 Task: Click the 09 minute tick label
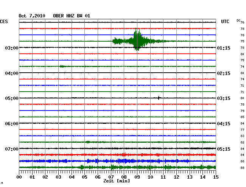(137, 177)
